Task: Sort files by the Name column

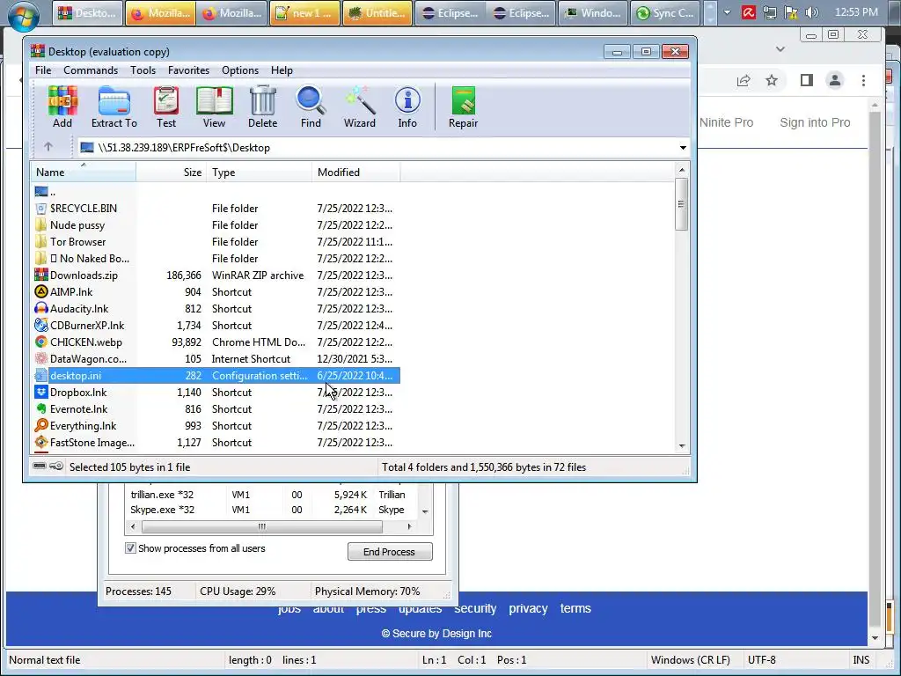Action: click(x=84, y=172)
